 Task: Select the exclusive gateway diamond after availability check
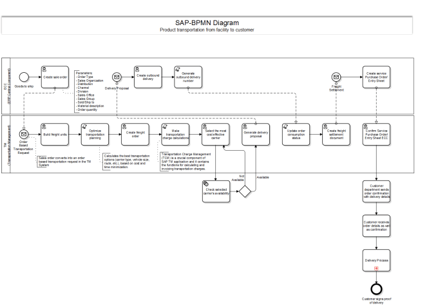click(x=245, y=191)
